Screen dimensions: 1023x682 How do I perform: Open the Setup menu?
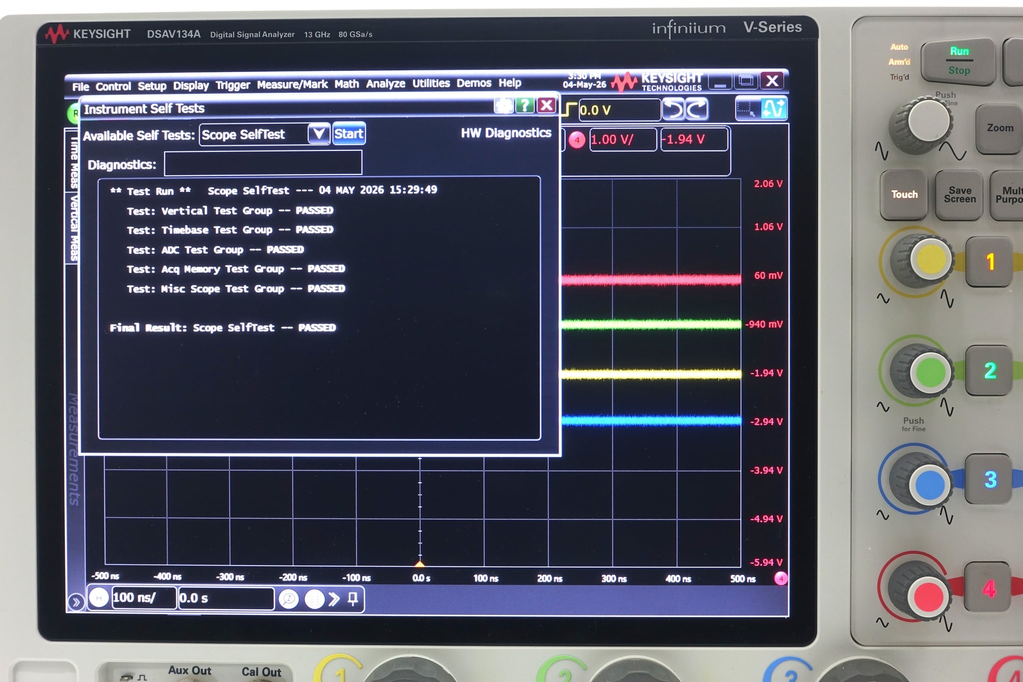point(152,86)
